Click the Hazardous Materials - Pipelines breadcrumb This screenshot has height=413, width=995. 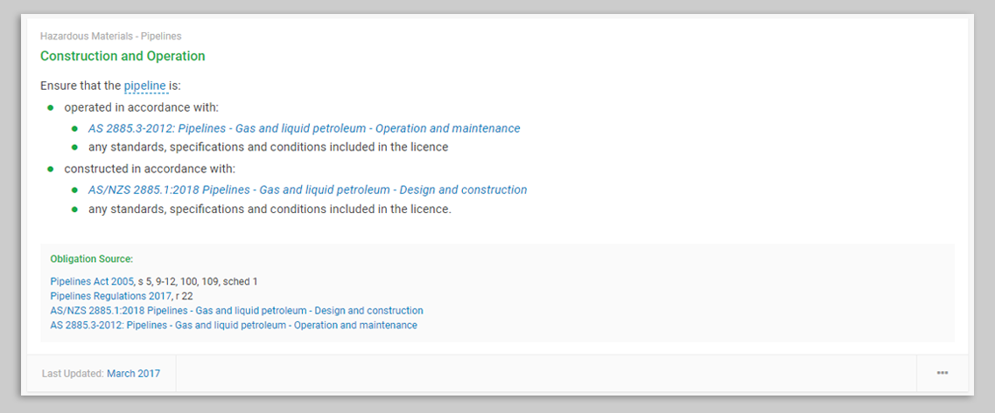click(x=110, y=37)
